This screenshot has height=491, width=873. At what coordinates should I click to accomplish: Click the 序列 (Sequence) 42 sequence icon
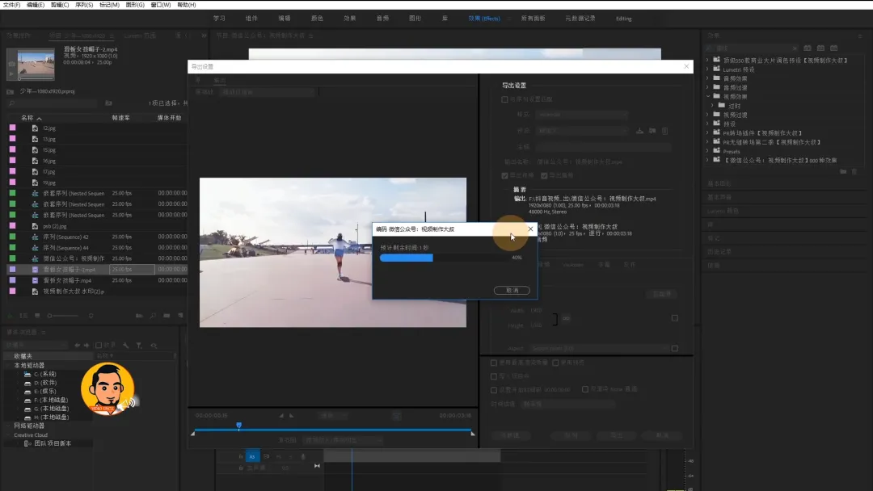(x=35, y=237)
